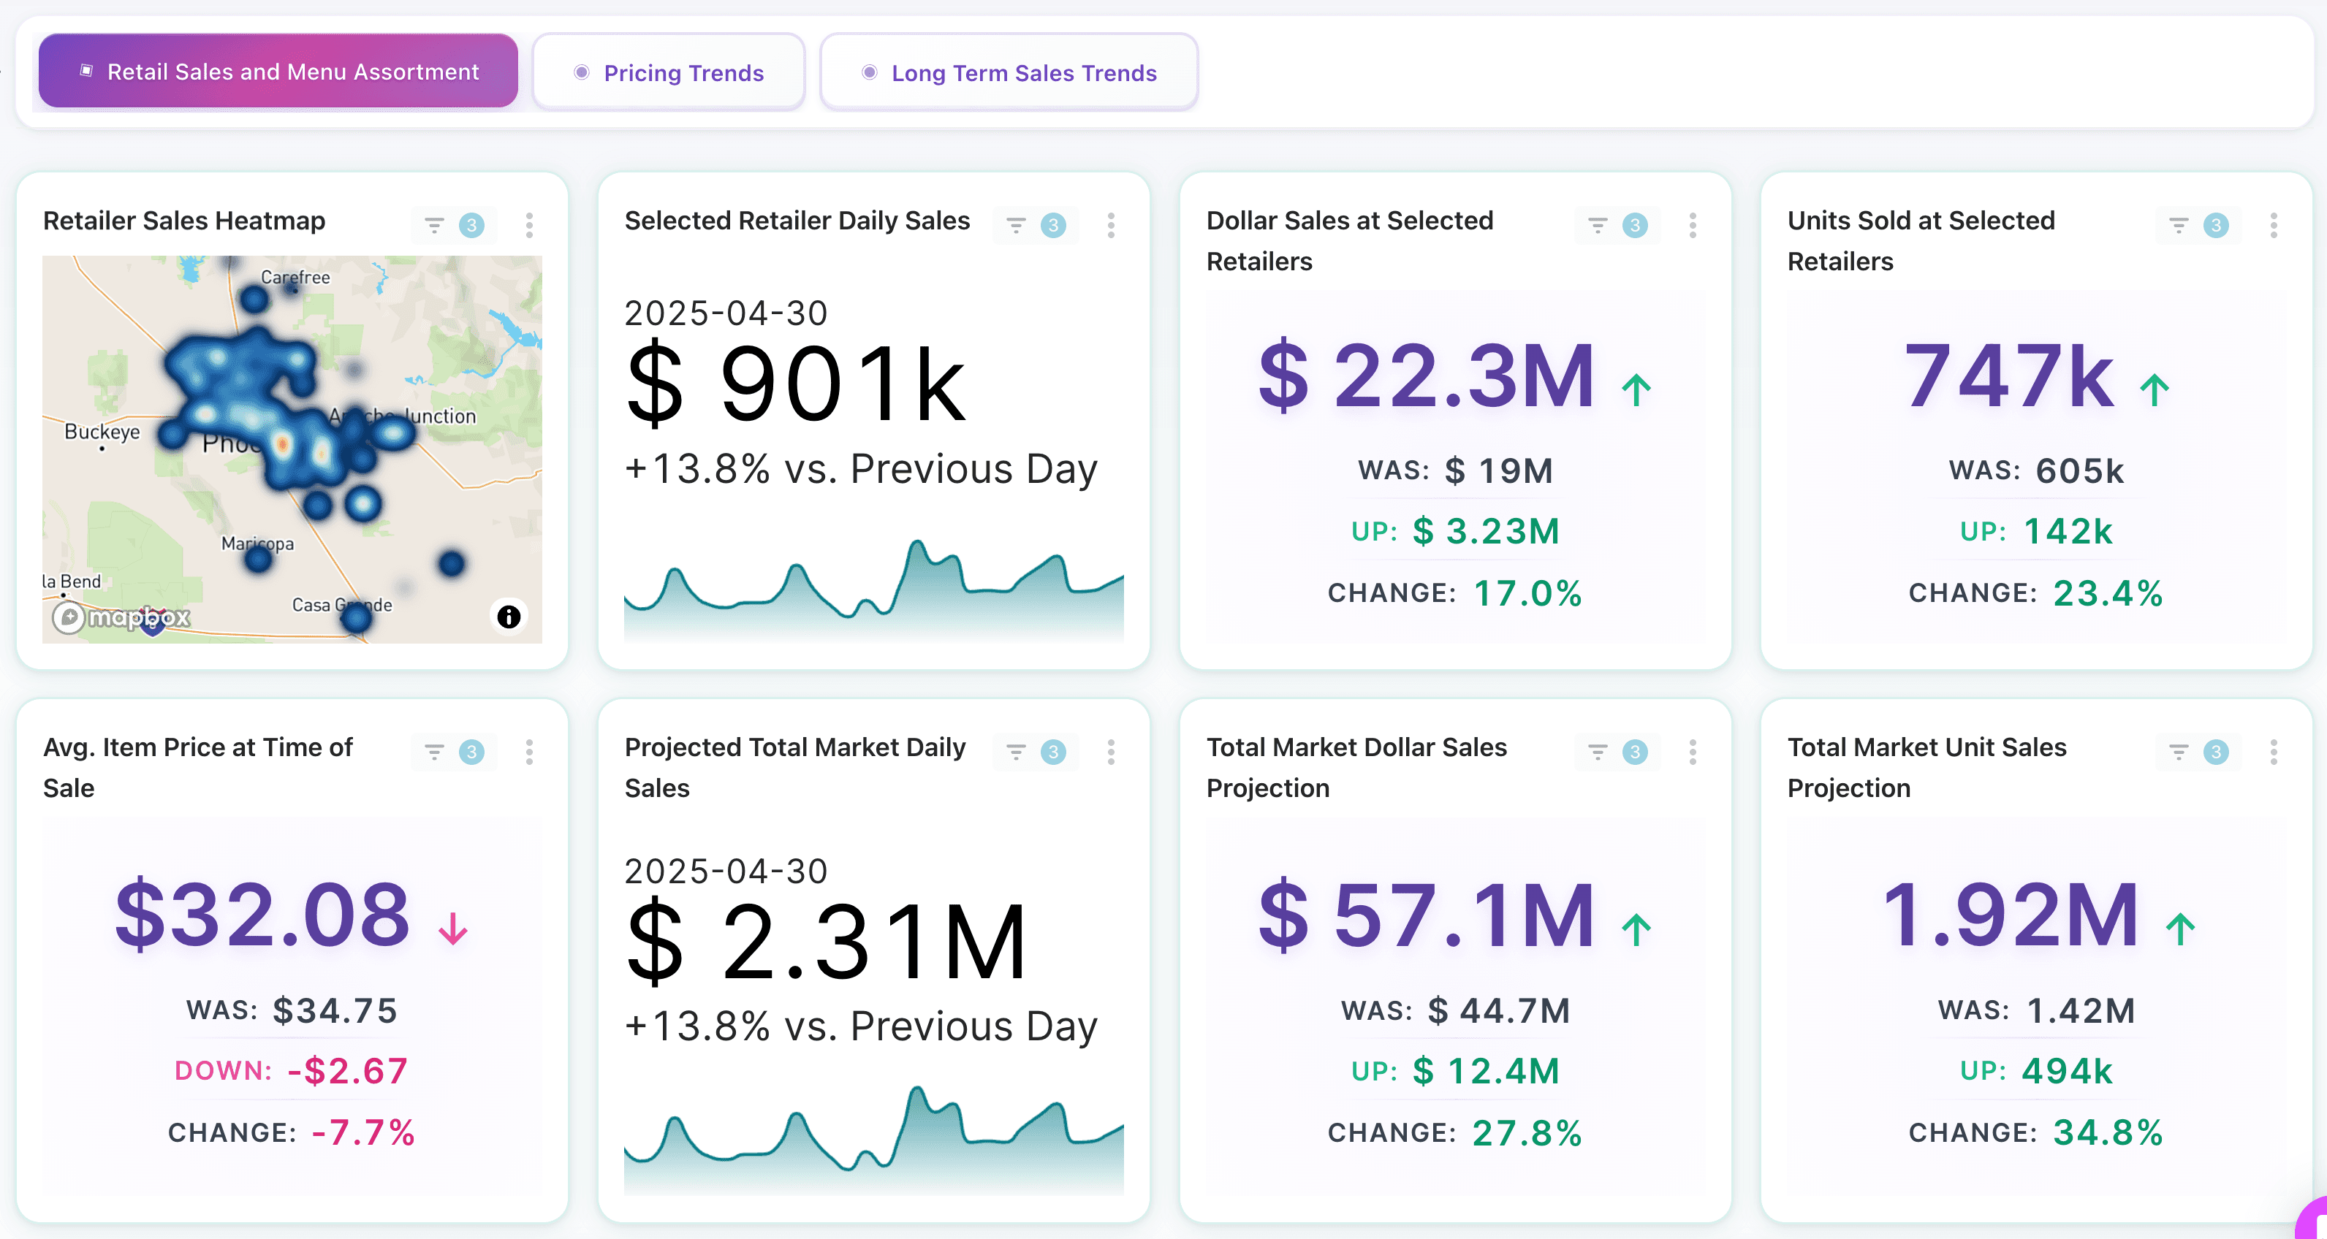Click the filter icon on Selected Retailer Daily Sales

(1015, 225)
